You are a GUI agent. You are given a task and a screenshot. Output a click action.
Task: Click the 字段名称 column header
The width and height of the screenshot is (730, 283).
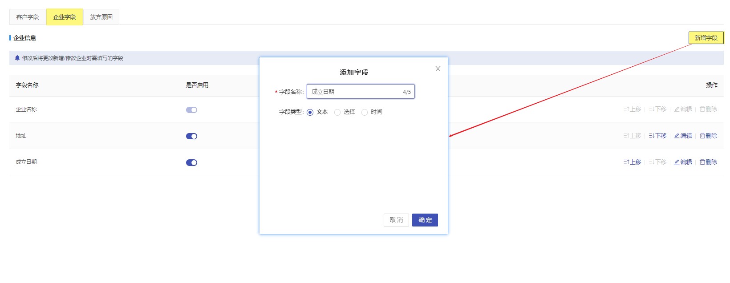27,85
